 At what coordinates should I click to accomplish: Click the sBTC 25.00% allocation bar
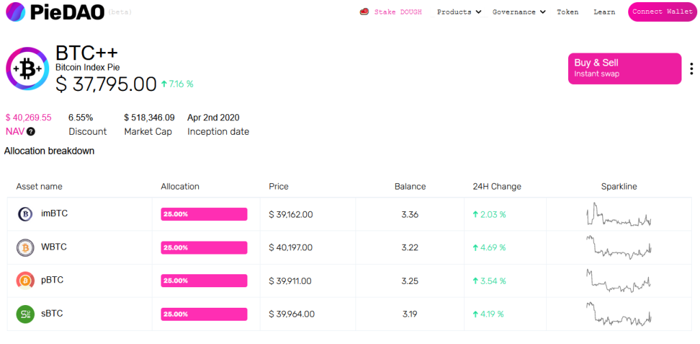pos(204,314)
